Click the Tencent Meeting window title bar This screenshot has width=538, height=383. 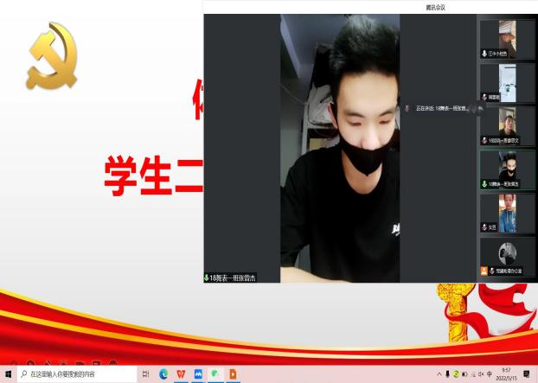(369, 7)
